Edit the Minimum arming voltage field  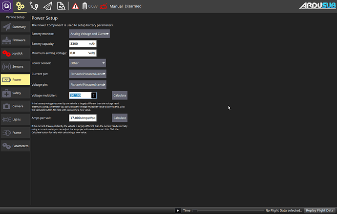[x=83, y=53]
